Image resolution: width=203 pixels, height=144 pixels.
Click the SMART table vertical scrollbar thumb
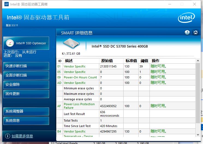point(198,93)
